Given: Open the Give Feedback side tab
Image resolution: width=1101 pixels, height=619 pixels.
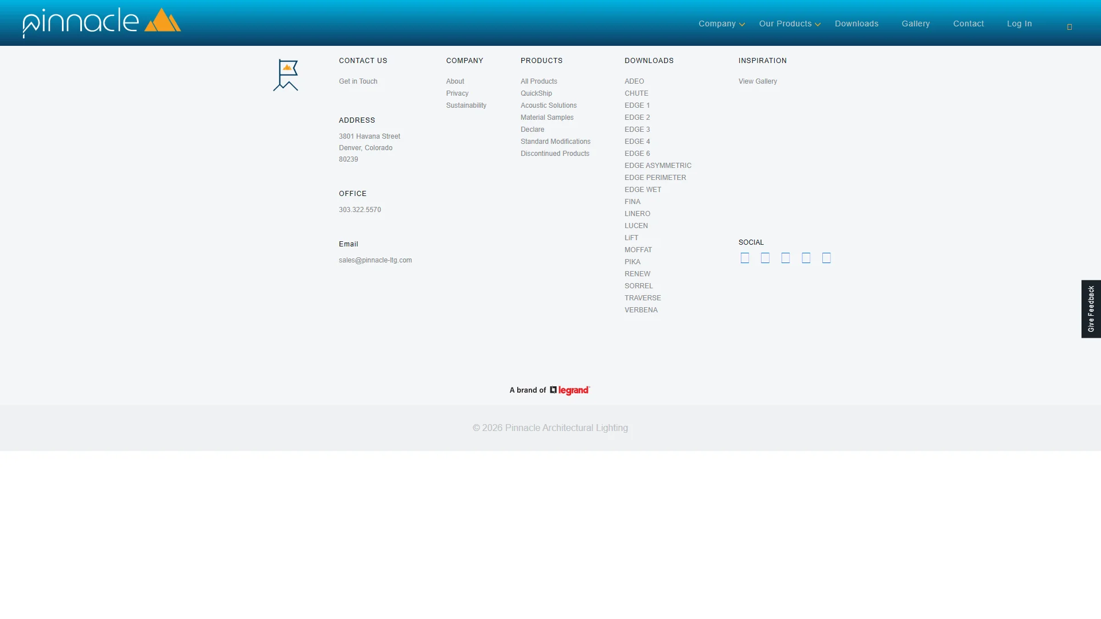Looking at the screenshot, I should [1091, 309].
